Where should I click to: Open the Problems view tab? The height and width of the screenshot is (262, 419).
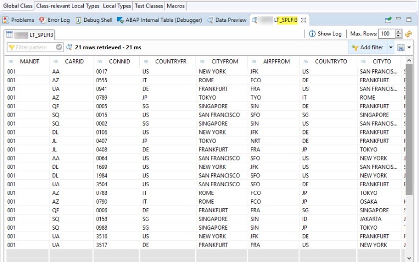(x=18, y=20)
